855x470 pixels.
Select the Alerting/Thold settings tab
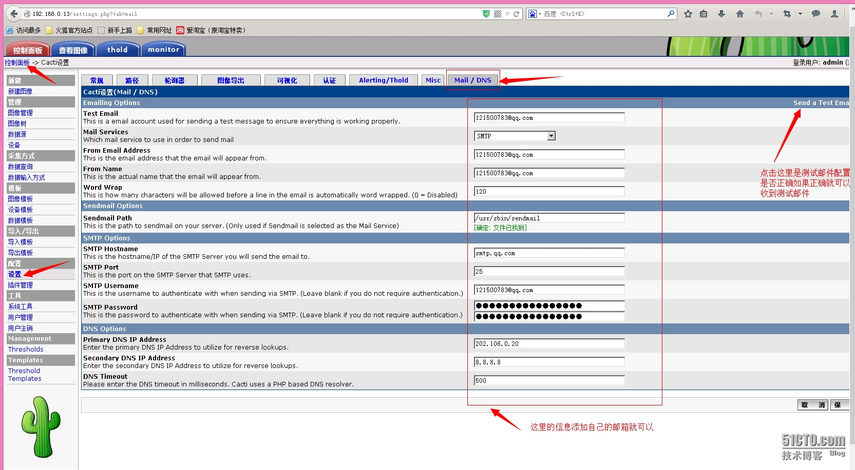click(384, 80)
